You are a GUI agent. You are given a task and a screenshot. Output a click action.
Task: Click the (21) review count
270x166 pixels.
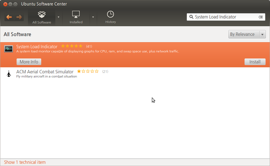(x=105, y=71)
